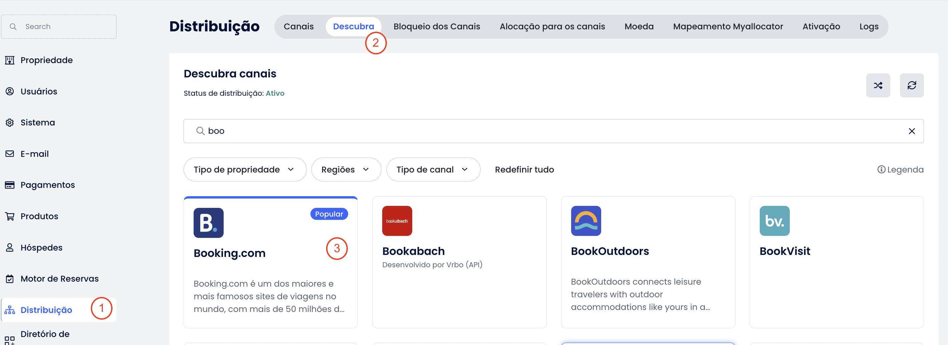Click the Sistema gear icon
Screen dimensions: 948x345
coord(10,122)
